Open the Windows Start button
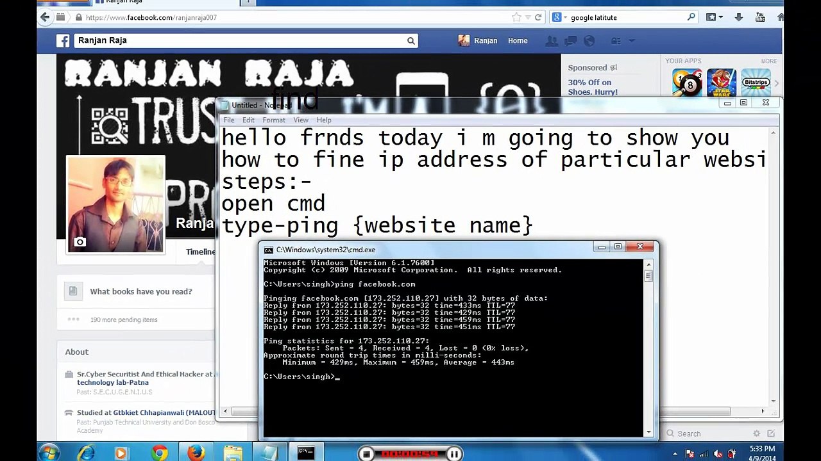The width and height of the screenshot is (821, 461). coord(49,453)
